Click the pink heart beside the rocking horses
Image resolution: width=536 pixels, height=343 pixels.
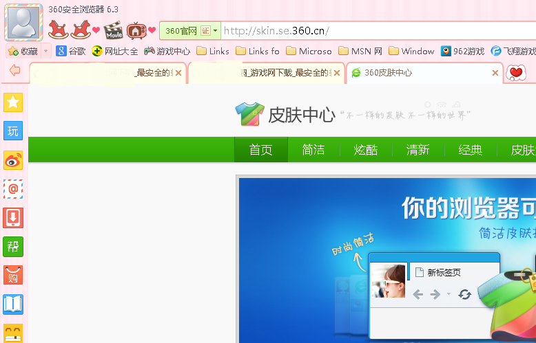tap(96, 30)
